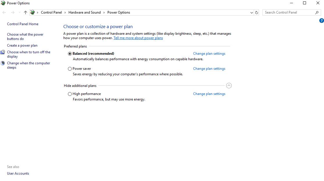Open Control Panel Home link
The width and height of the screenshot is (324, 181).
[23, 24]
